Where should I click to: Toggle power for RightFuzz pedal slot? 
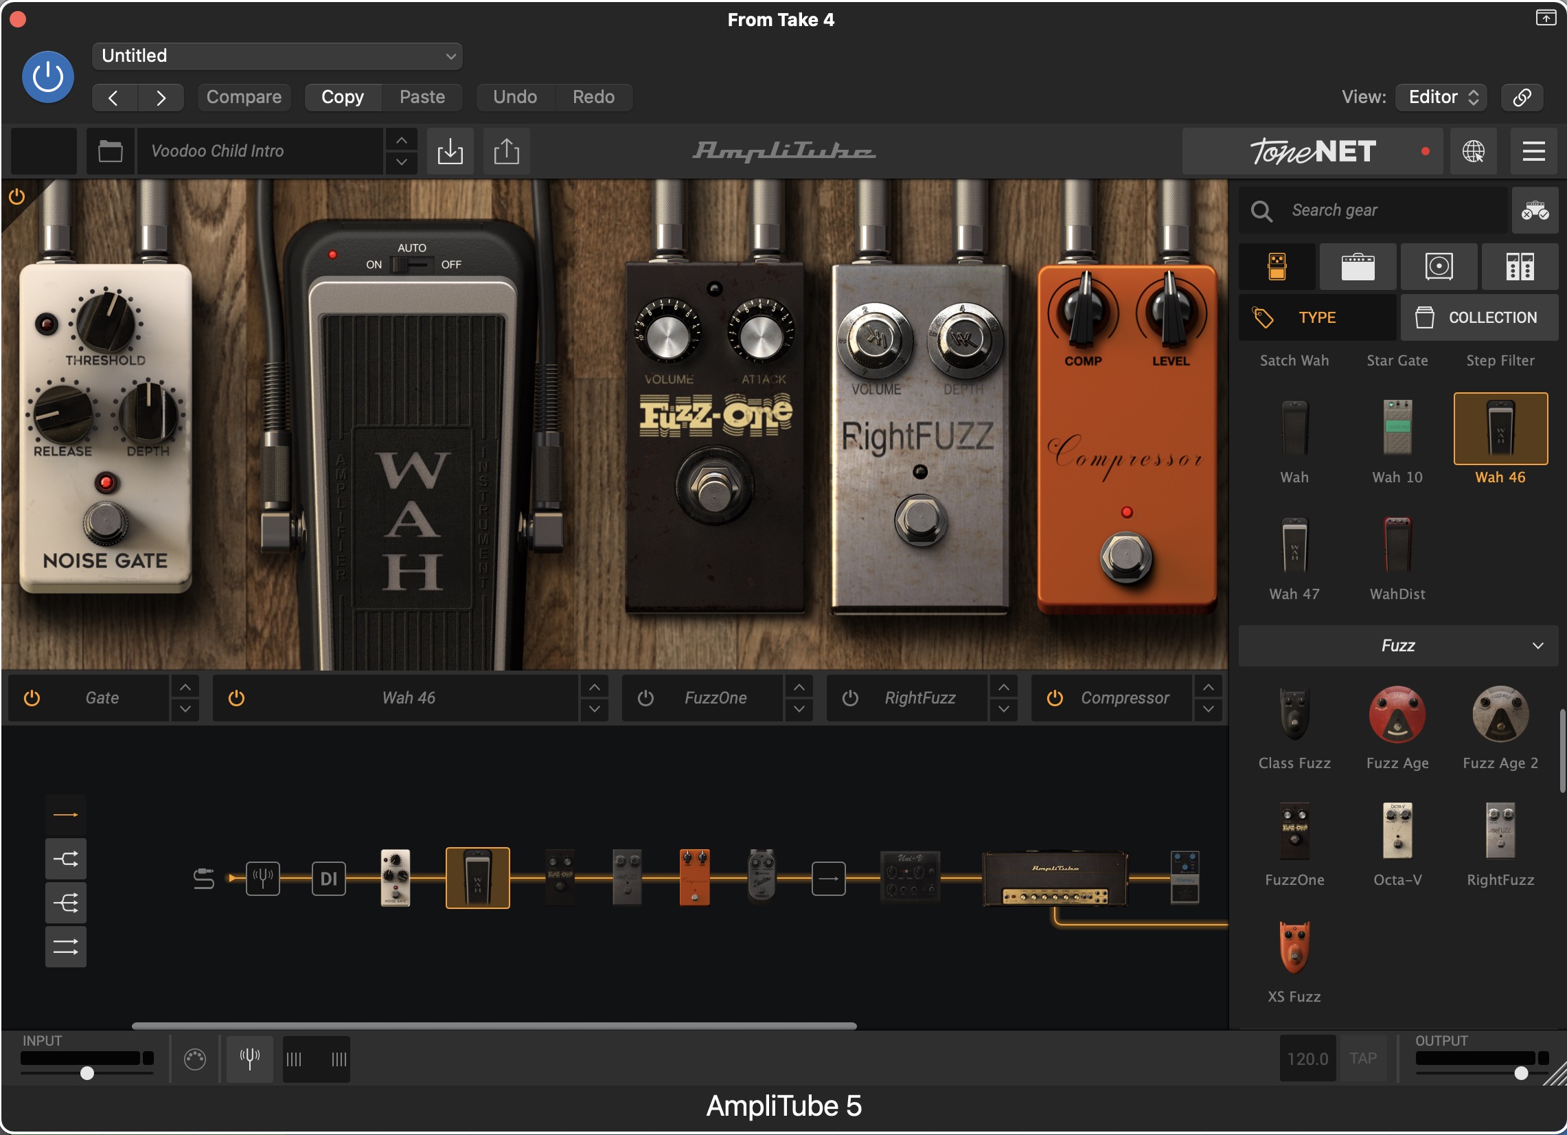(x=850, y=698)
